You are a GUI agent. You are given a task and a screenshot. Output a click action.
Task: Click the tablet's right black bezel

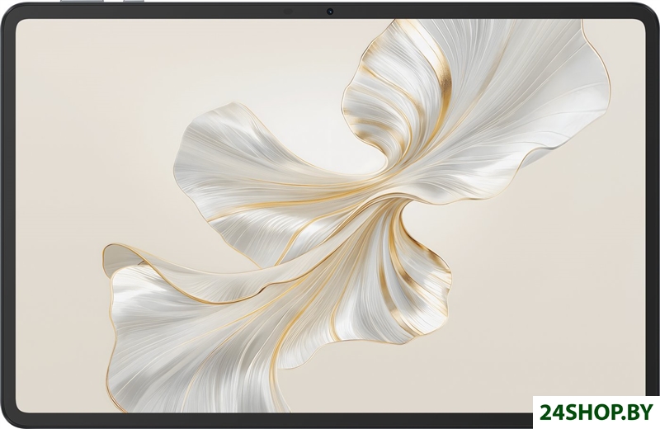[653, 214]
